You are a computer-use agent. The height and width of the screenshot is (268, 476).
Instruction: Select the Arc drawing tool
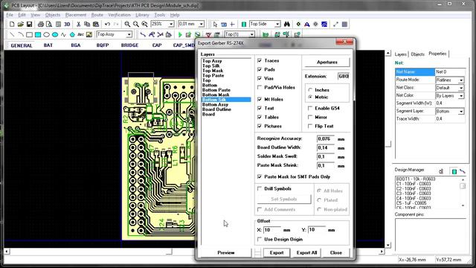click(x=21, y=34)
